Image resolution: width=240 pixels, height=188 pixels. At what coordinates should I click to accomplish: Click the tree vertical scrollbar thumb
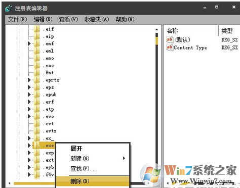pos(157,40)
